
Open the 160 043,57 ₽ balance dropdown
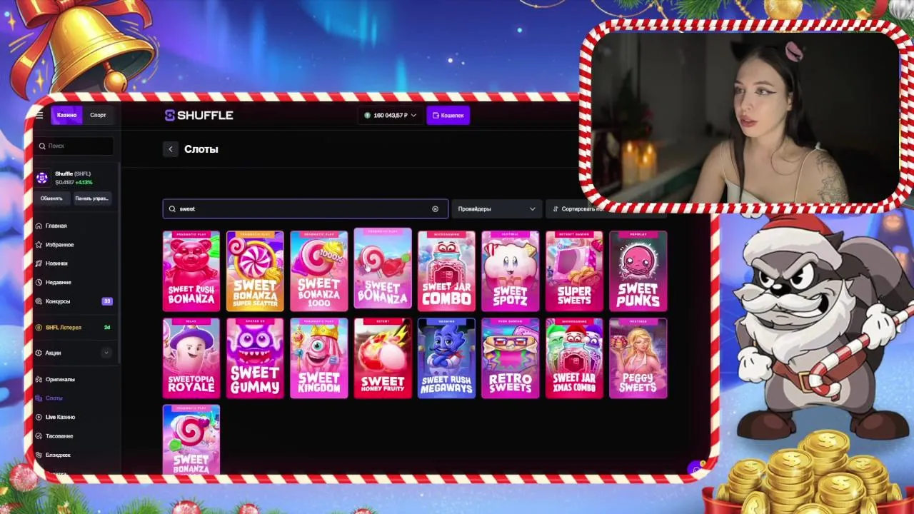tap(391, 115)
